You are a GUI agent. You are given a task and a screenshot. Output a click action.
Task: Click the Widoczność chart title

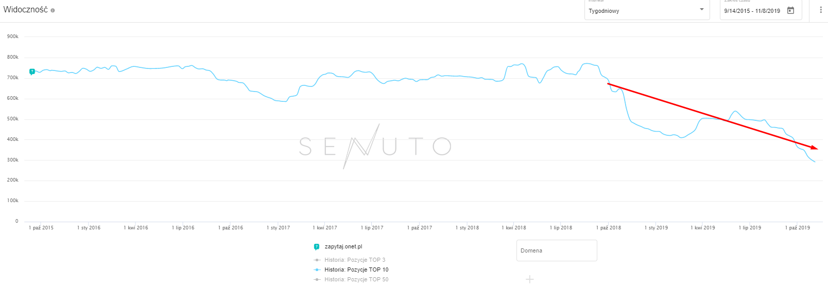point(25,10)
